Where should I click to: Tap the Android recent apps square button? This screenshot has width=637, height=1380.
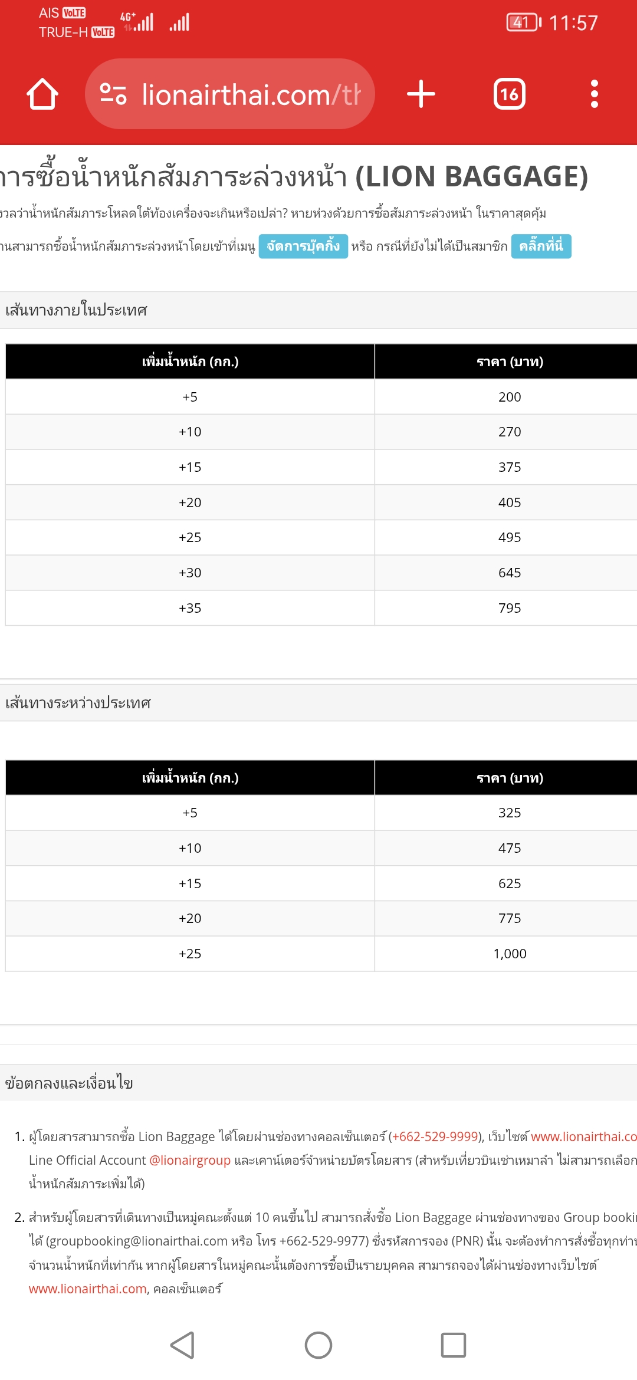(x=454, y=1345)
